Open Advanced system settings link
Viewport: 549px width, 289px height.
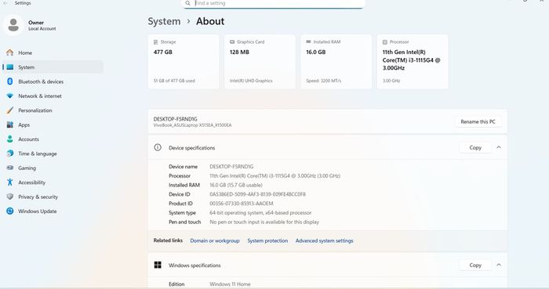coord(324,240)
